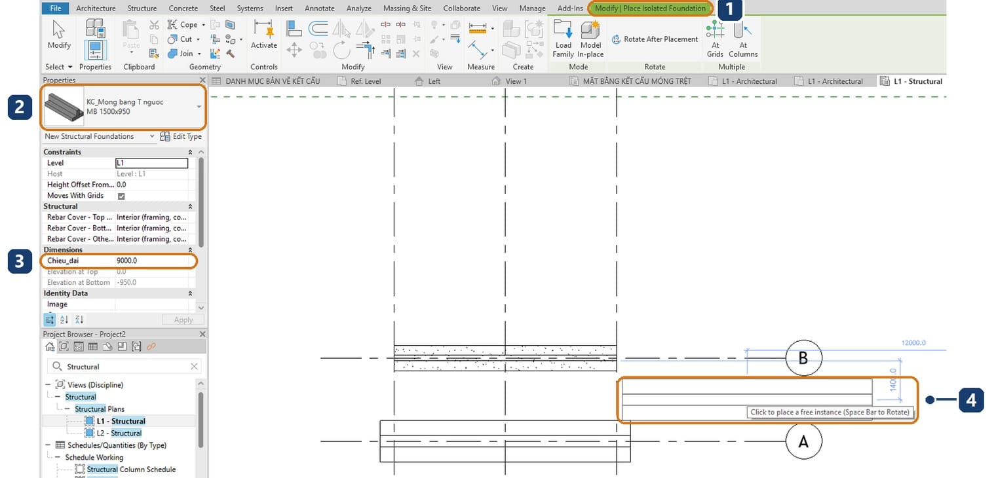Click the grid bubble A
996x478 pixels.
[803, 441]
